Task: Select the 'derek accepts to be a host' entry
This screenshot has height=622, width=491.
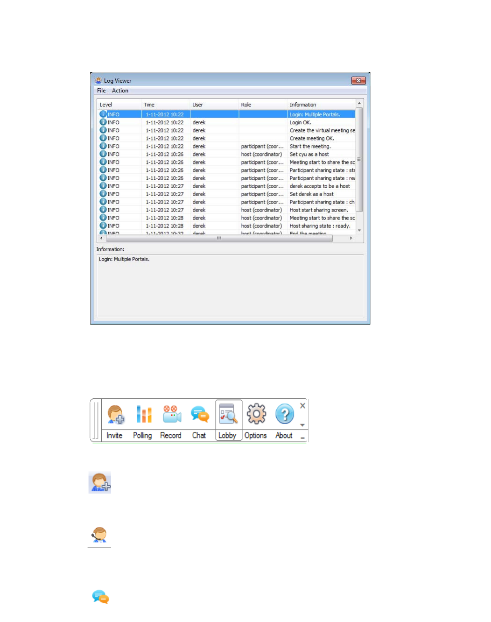Action: [226, 186]
